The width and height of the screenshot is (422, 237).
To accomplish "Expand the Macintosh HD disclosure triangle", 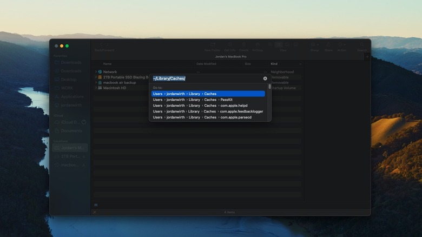I will (x=96, y=88).
